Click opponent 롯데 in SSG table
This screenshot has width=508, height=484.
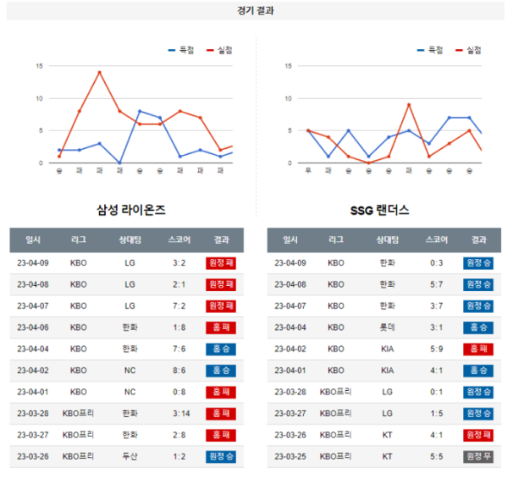[x=388, y=327]
